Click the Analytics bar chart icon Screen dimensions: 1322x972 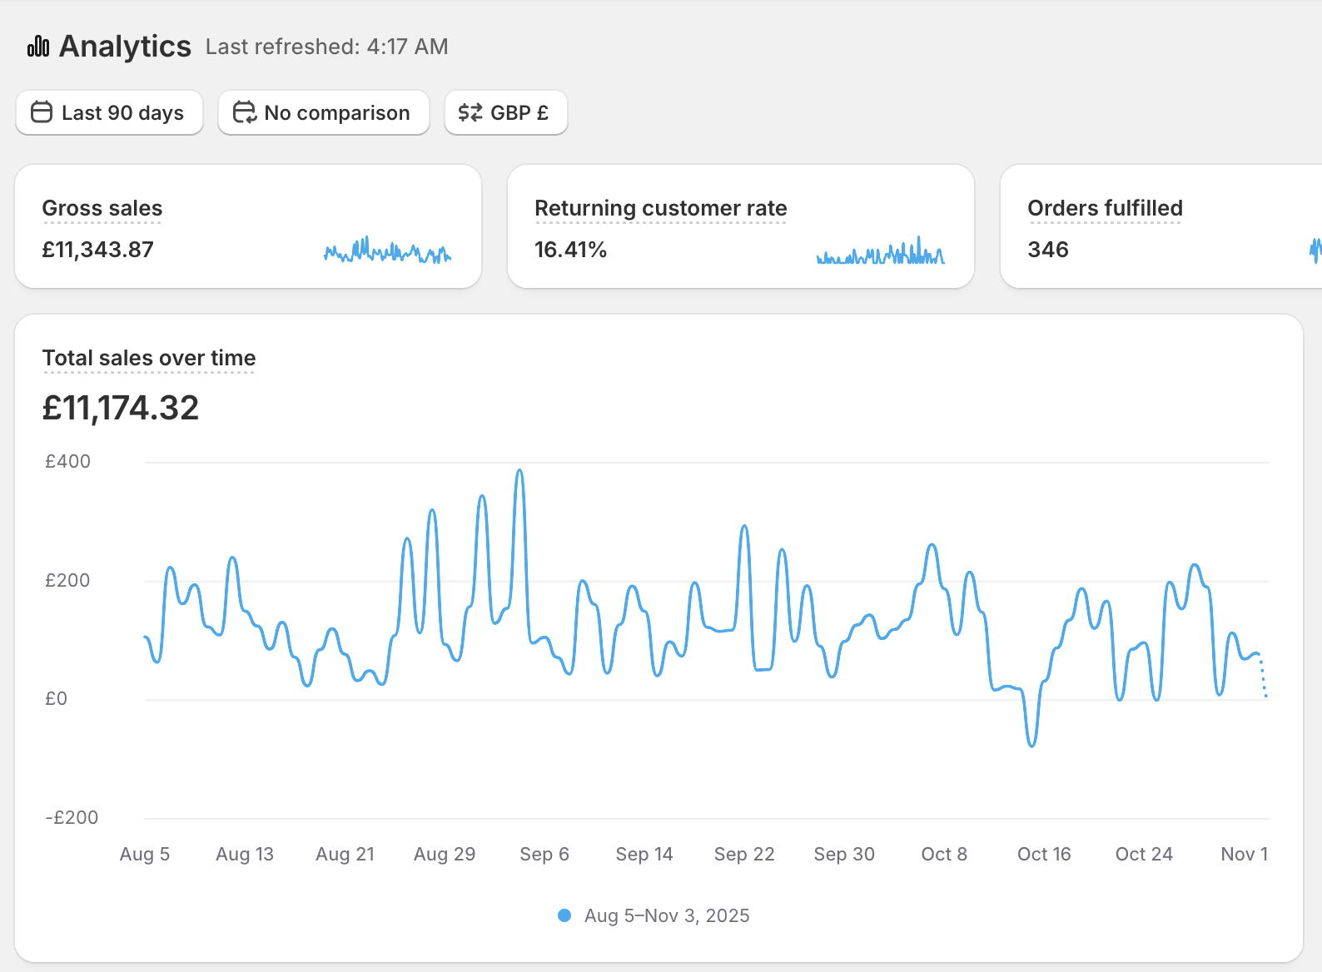click(x=38, y=47)
